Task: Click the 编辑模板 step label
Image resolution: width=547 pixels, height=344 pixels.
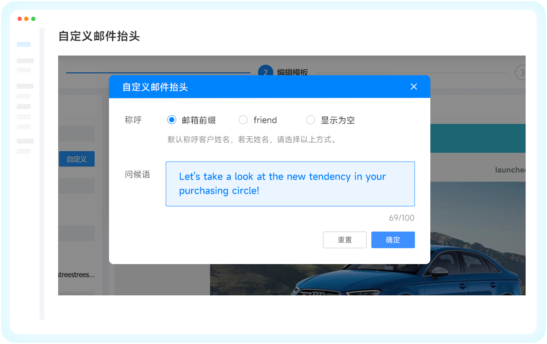Action: 292,72
